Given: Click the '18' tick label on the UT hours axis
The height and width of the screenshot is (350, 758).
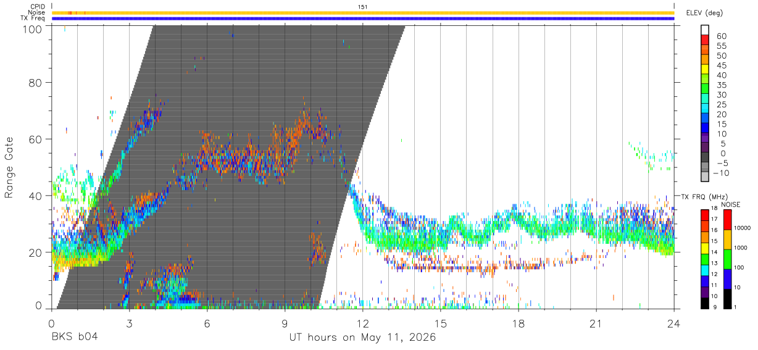Looking at the screenshot, I should [x=519, y=323].
